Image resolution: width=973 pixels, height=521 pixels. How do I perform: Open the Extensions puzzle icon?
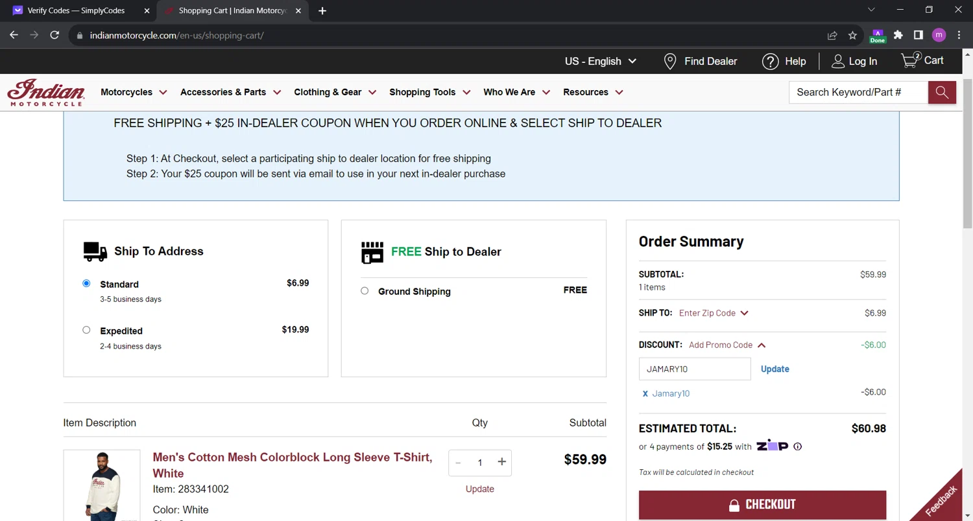[898, 35]
